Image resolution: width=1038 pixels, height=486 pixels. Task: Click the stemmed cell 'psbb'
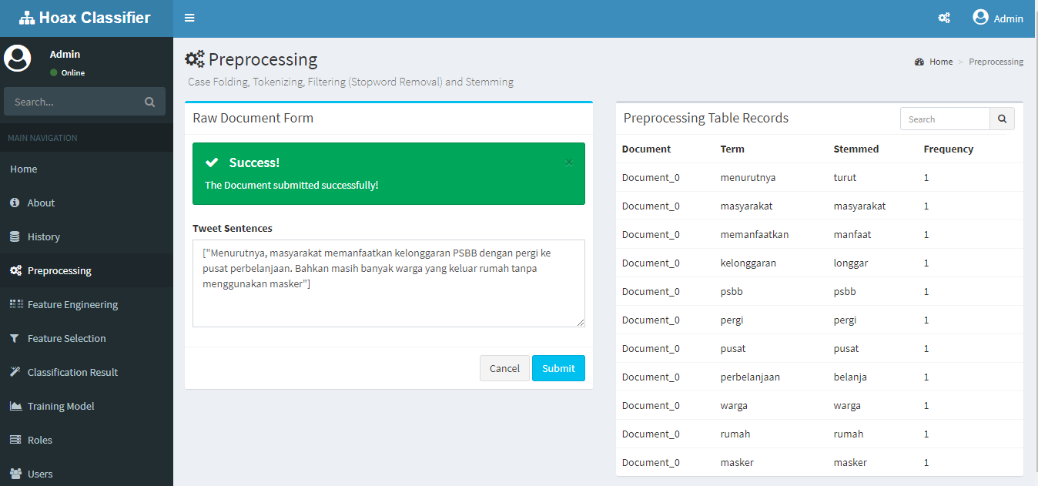click(x=845, y=291)
